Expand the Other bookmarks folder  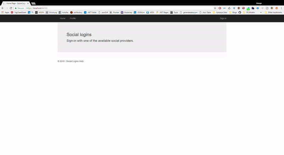click(x=273, y=12)
